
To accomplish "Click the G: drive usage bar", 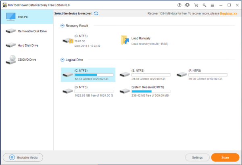I will (94, 91).
